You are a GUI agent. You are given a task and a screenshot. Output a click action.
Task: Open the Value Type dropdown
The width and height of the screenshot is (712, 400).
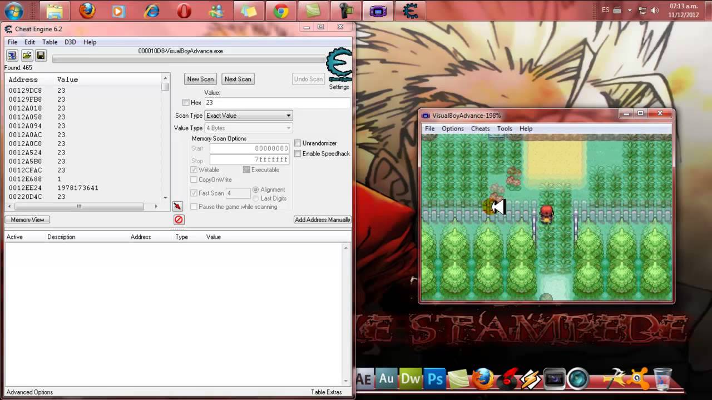249,128
